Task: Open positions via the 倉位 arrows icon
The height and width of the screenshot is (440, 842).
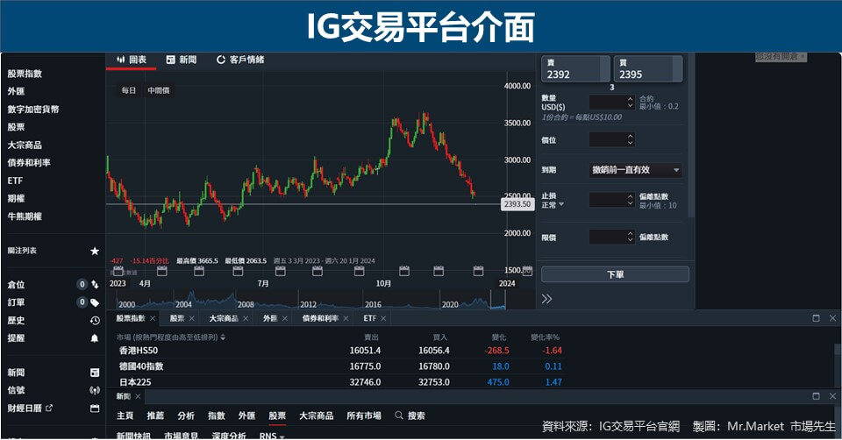Action: pos(95,284)
